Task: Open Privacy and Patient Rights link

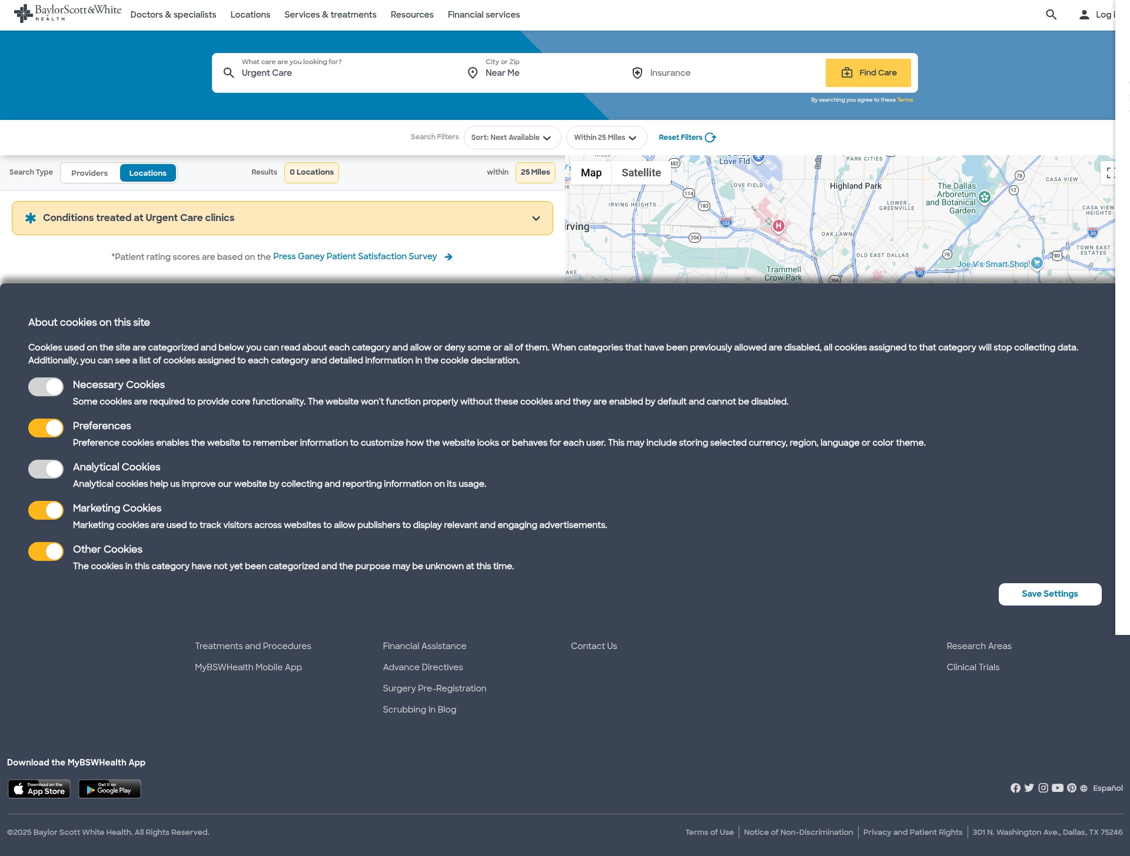Action: pos(913,832)
